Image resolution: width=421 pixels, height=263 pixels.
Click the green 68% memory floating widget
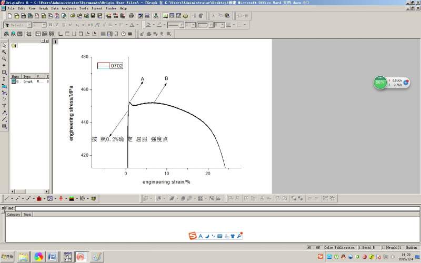(x=380, y=83)
